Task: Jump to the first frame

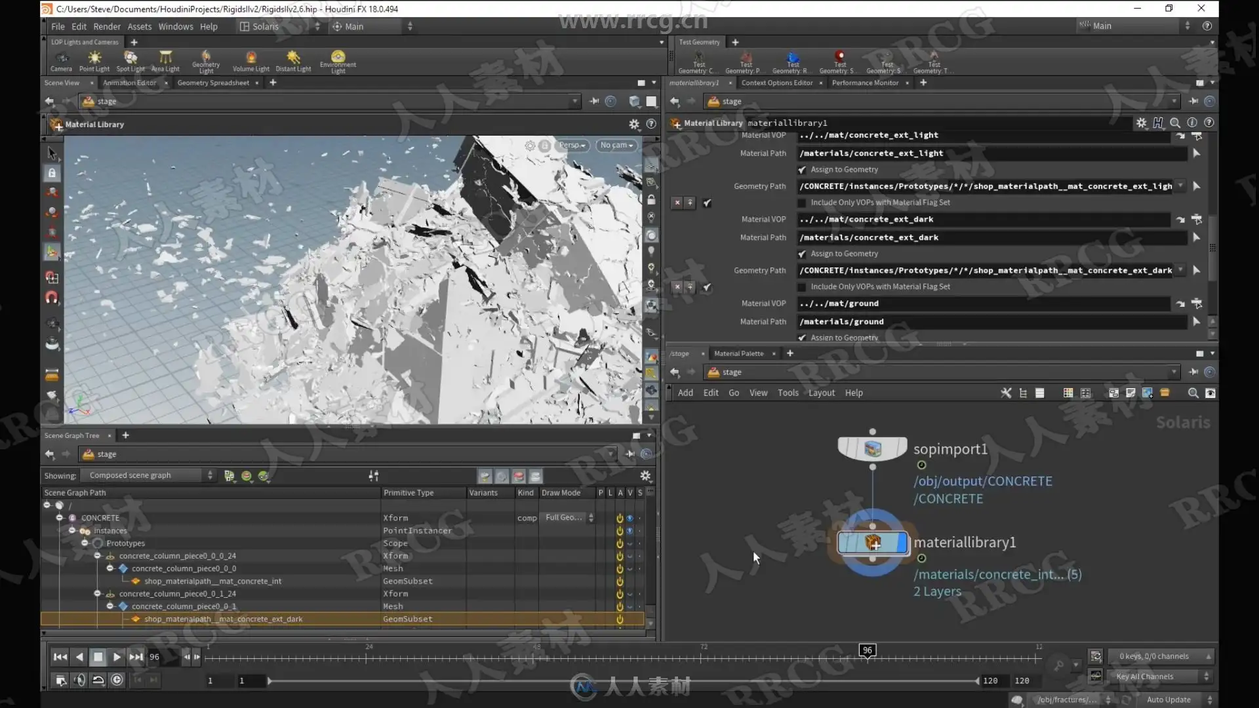Action: [60, 657]
